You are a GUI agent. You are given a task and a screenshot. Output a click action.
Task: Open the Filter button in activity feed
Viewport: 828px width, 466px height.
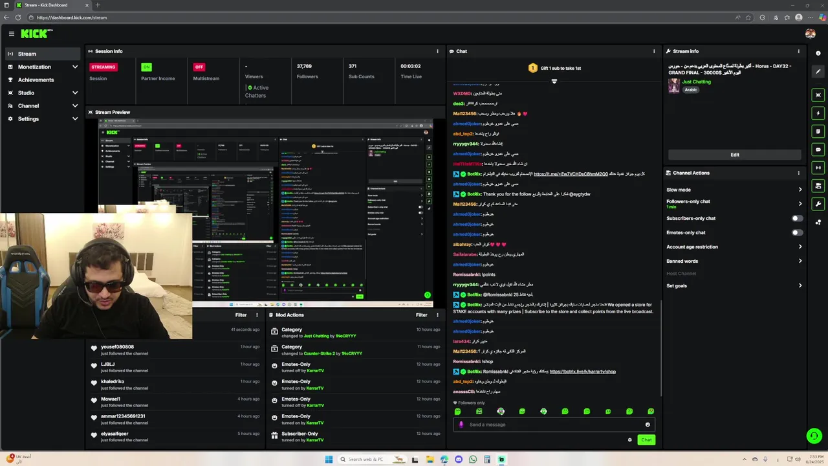(241, 315)
